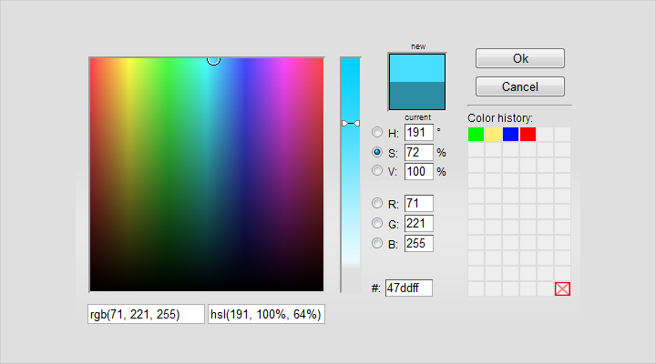656x364 pixels.
Task: Click the saturation slider handle
Action: coord(351,123)
